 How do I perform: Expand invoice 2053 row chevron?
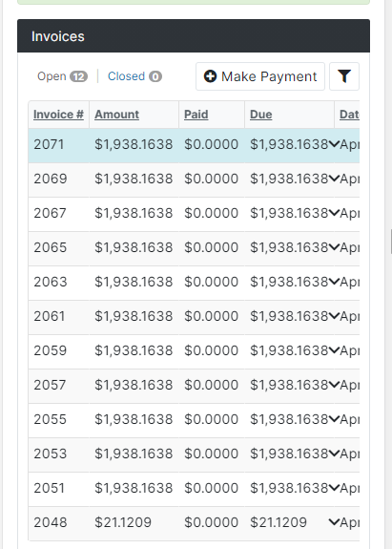click(x=334, y=454)
